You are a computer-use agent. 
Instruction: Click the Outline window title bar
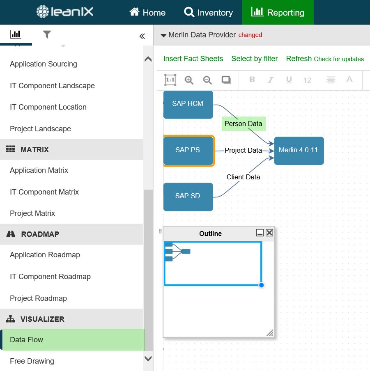210,233
